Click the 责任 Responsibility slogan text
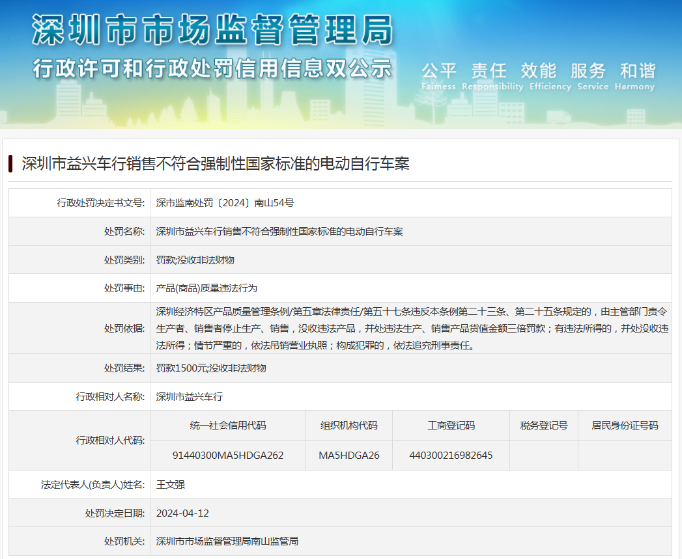Viewport: 682px width, 559px height. click(492, 76)
